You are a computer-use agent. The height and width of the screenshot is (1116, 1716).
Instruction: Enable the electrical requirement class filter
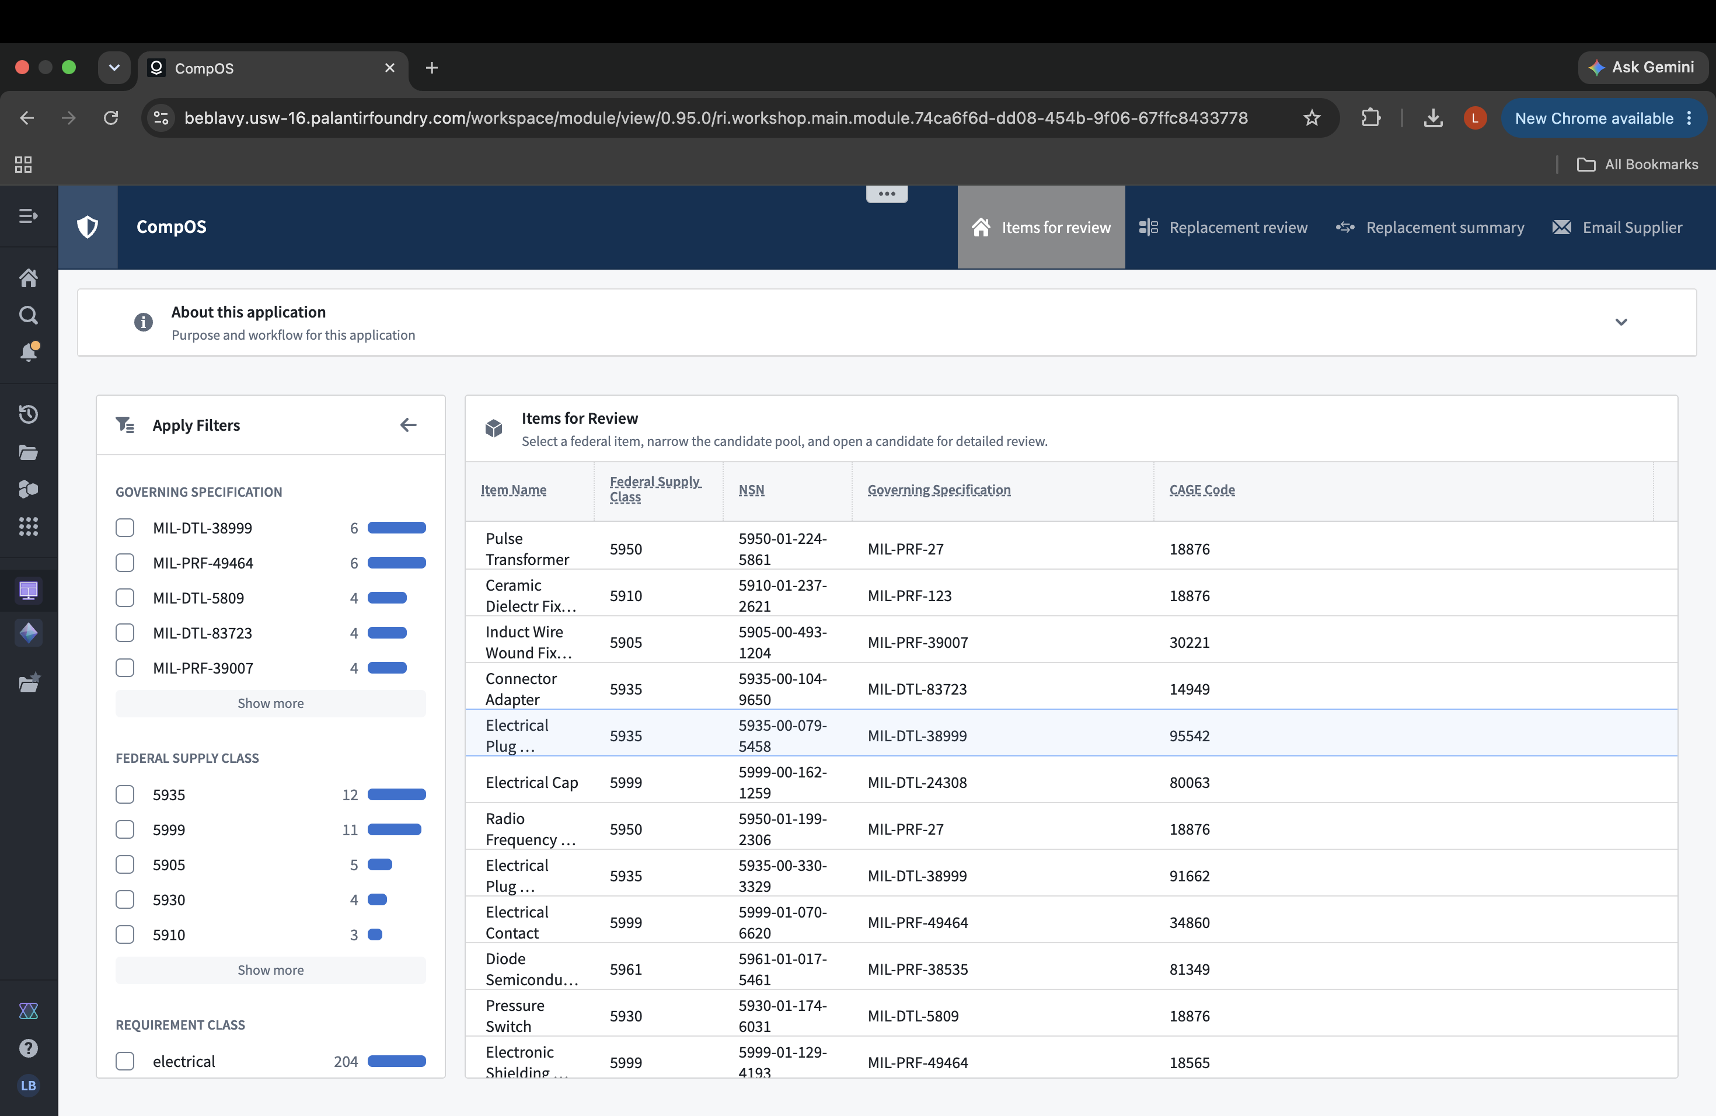click(x=125, y=1061)
